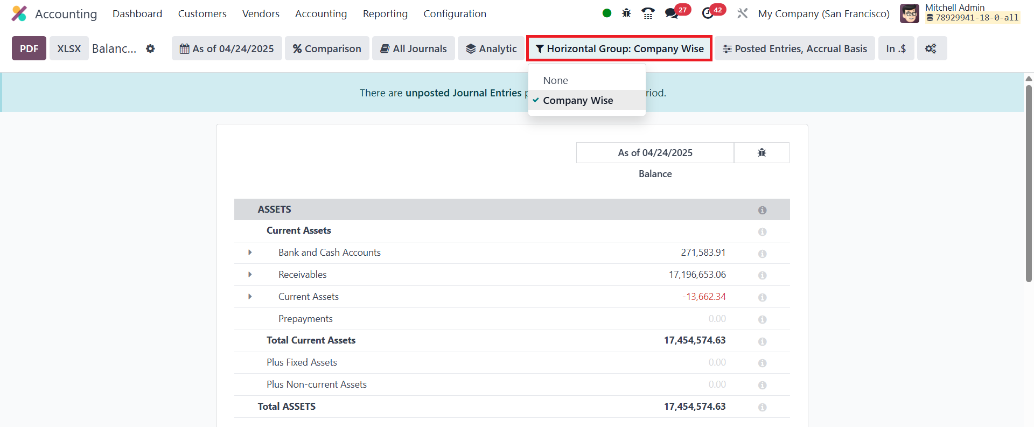
Task: Click the bug icon in report column header
Action: 761,153
